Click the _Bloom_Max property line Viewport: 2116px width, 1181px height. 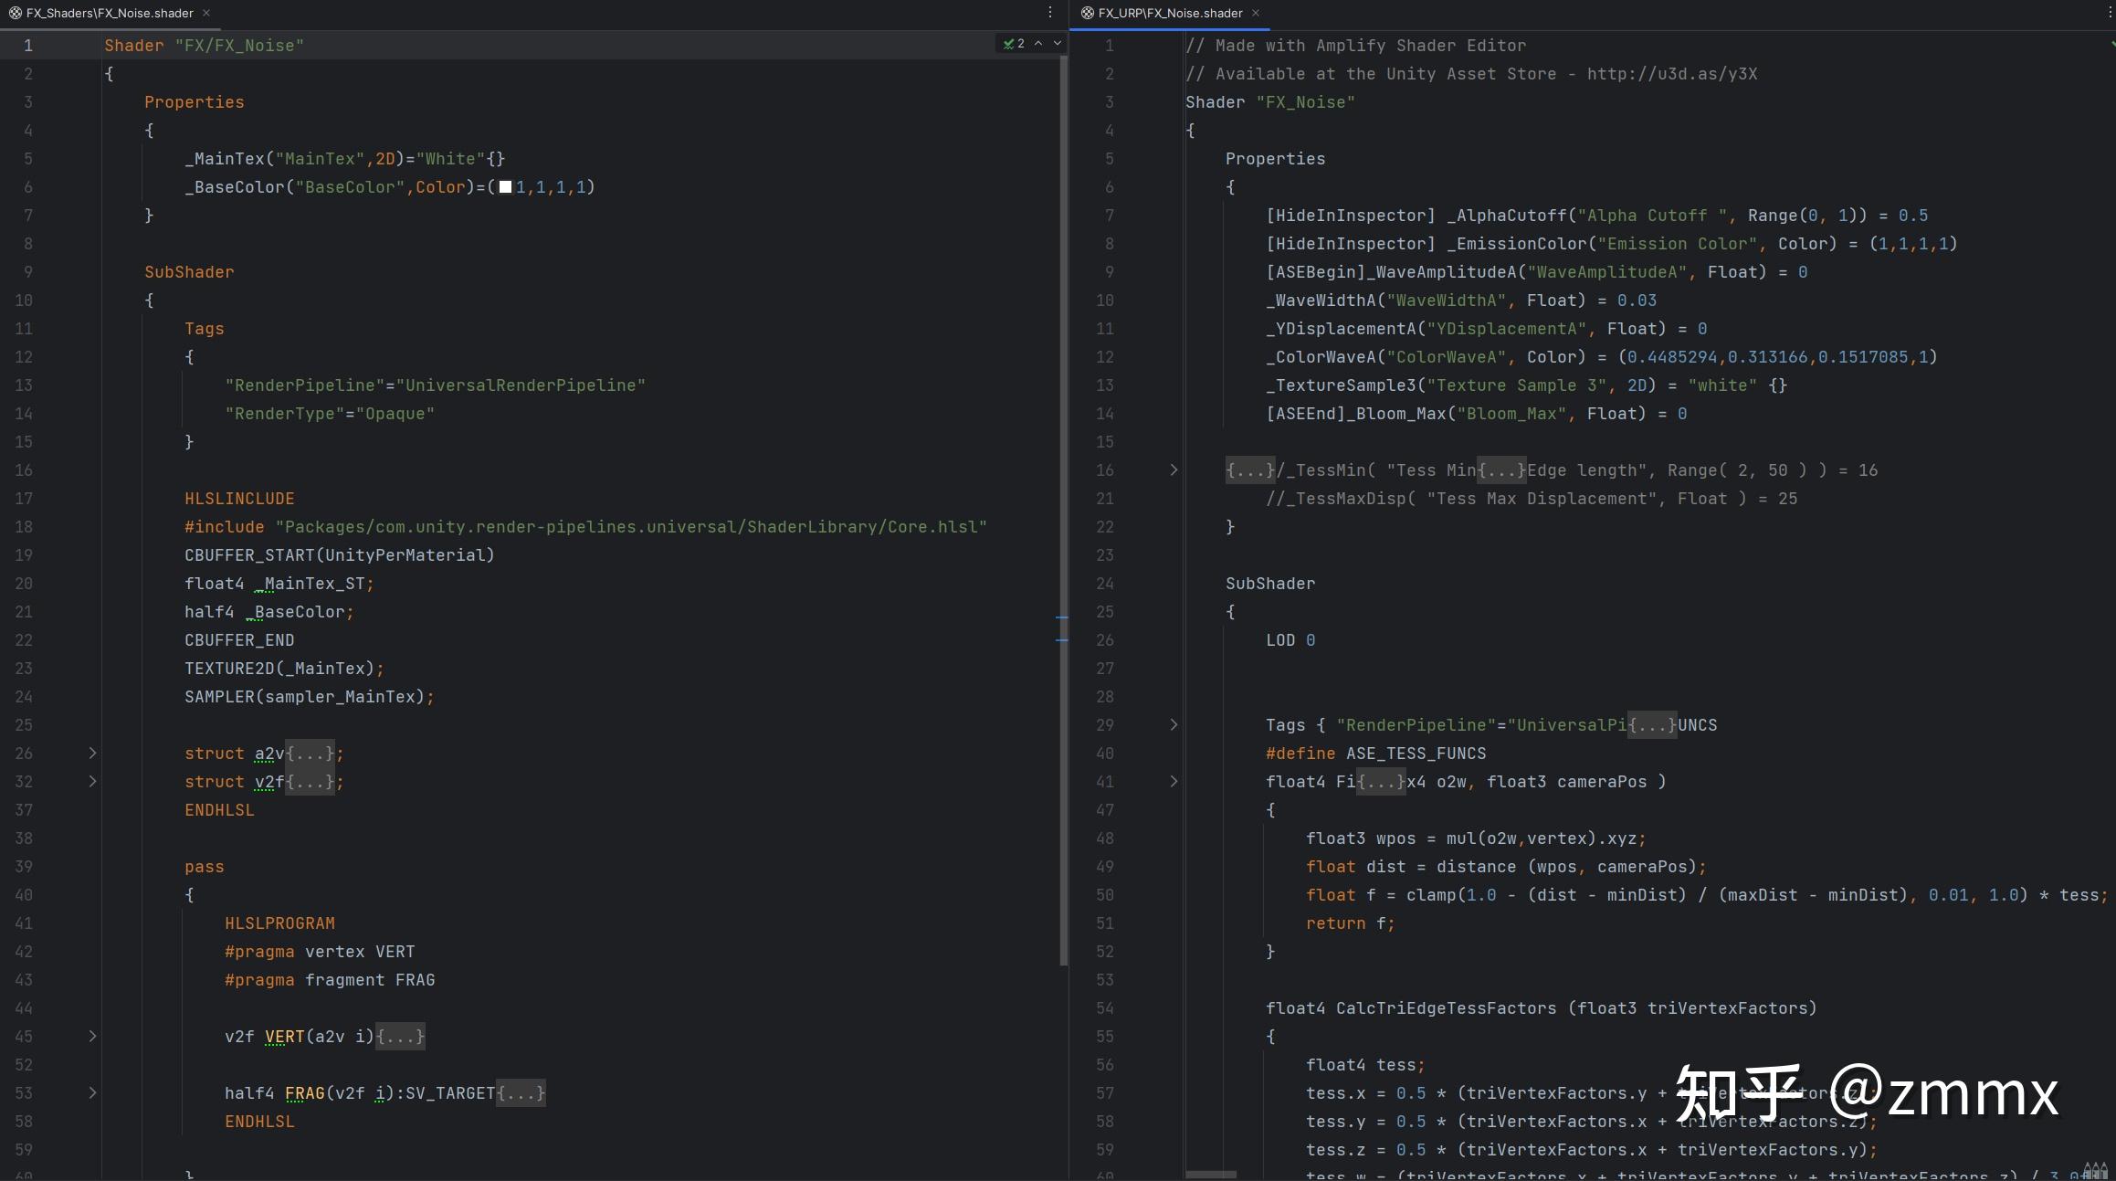pos(1476,414)
